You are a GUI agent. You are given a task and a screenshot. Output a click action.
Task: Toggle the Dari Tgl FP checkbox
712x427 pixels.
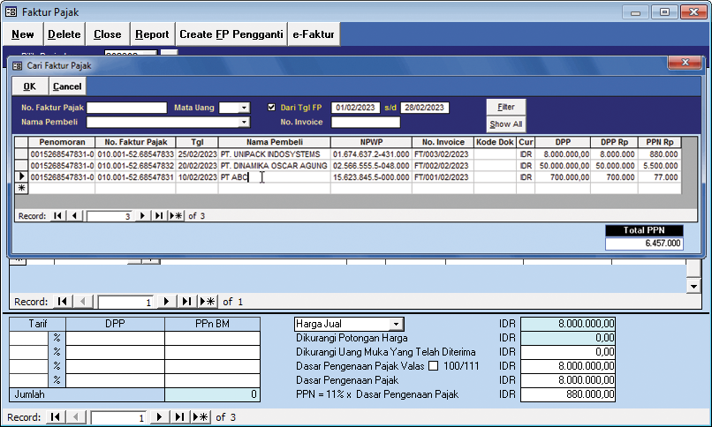click(x=272, y=108)
